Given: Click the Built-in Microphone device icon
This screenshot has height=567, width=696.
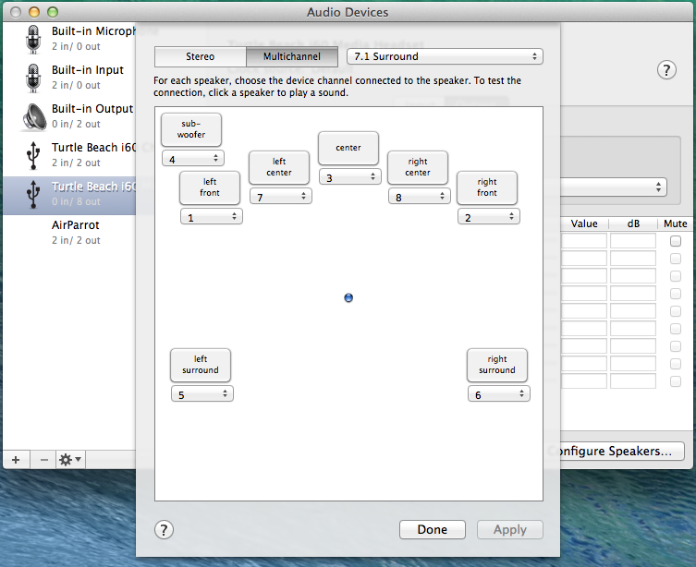Looking at the screenshot, I should pyautogui.click(x=34, y=39).
